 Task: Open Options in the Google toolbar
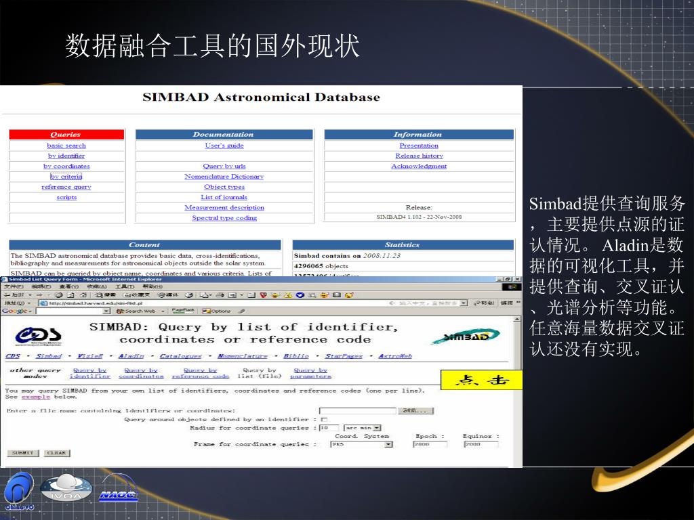[216, 311]
